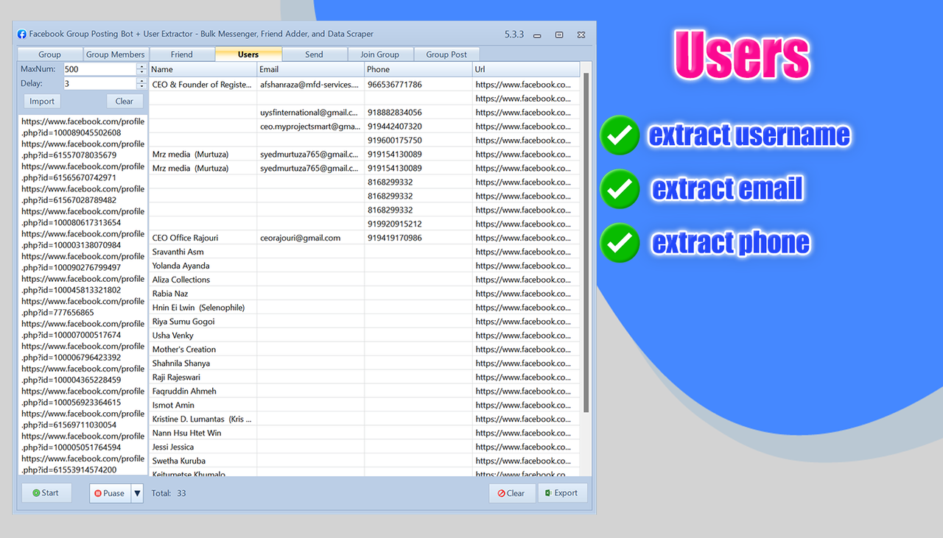The height and width of the screenshot is (538, 943).
Task: Select the Ismot Amin row
Action: pos(365,406)
